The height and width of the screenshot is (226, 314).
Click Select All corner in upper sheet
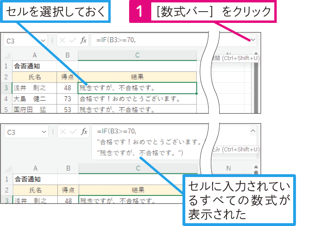coord(8,55)
